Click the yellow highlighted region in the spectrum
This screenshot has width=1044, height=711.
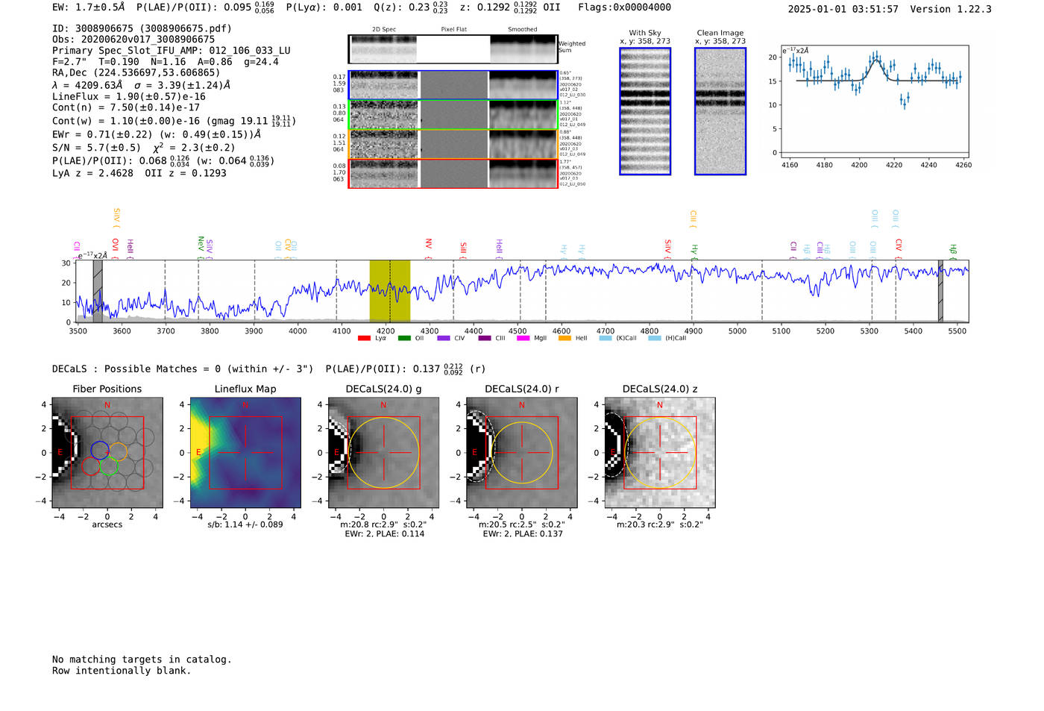click(390, 291)
